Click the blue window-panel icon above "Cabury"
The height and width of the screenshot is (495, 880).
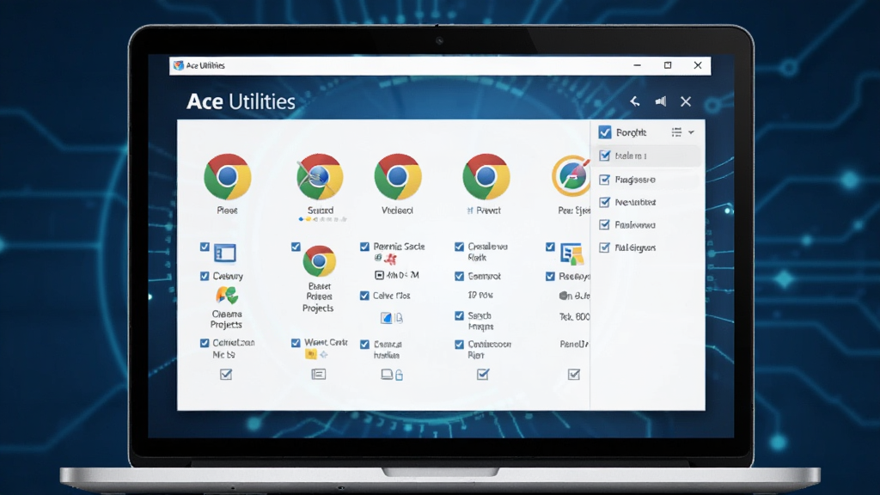(x=225, y=254)
